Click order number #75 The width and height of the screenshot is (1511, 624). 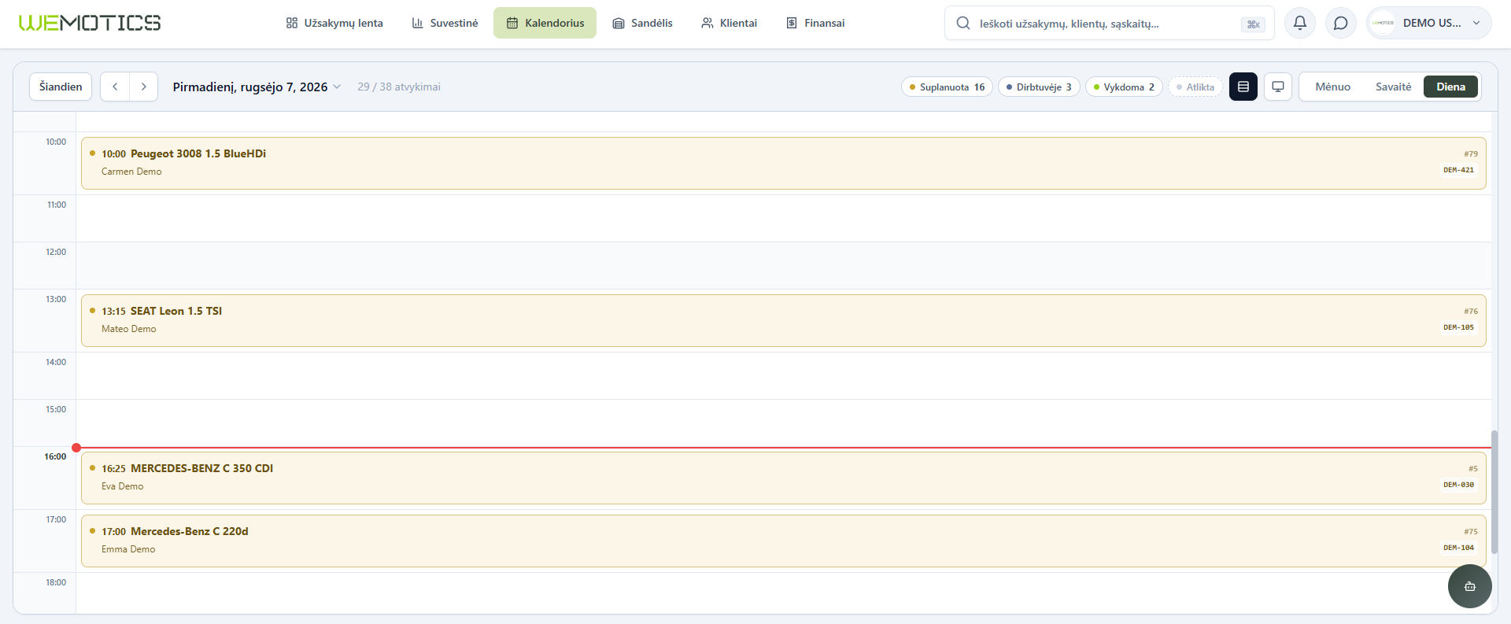point(1471,532)
